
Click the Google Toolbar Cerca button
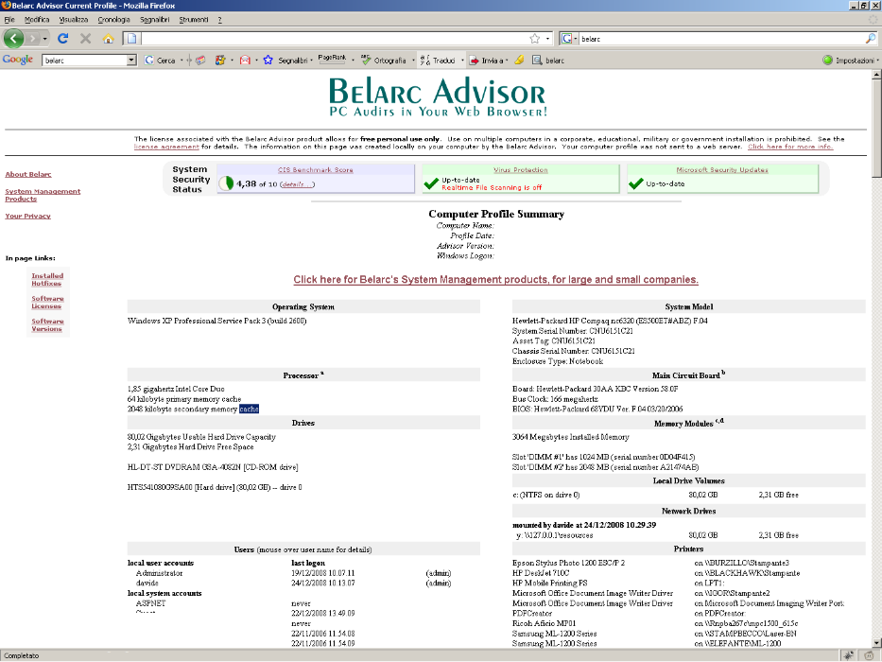(160, 61)
